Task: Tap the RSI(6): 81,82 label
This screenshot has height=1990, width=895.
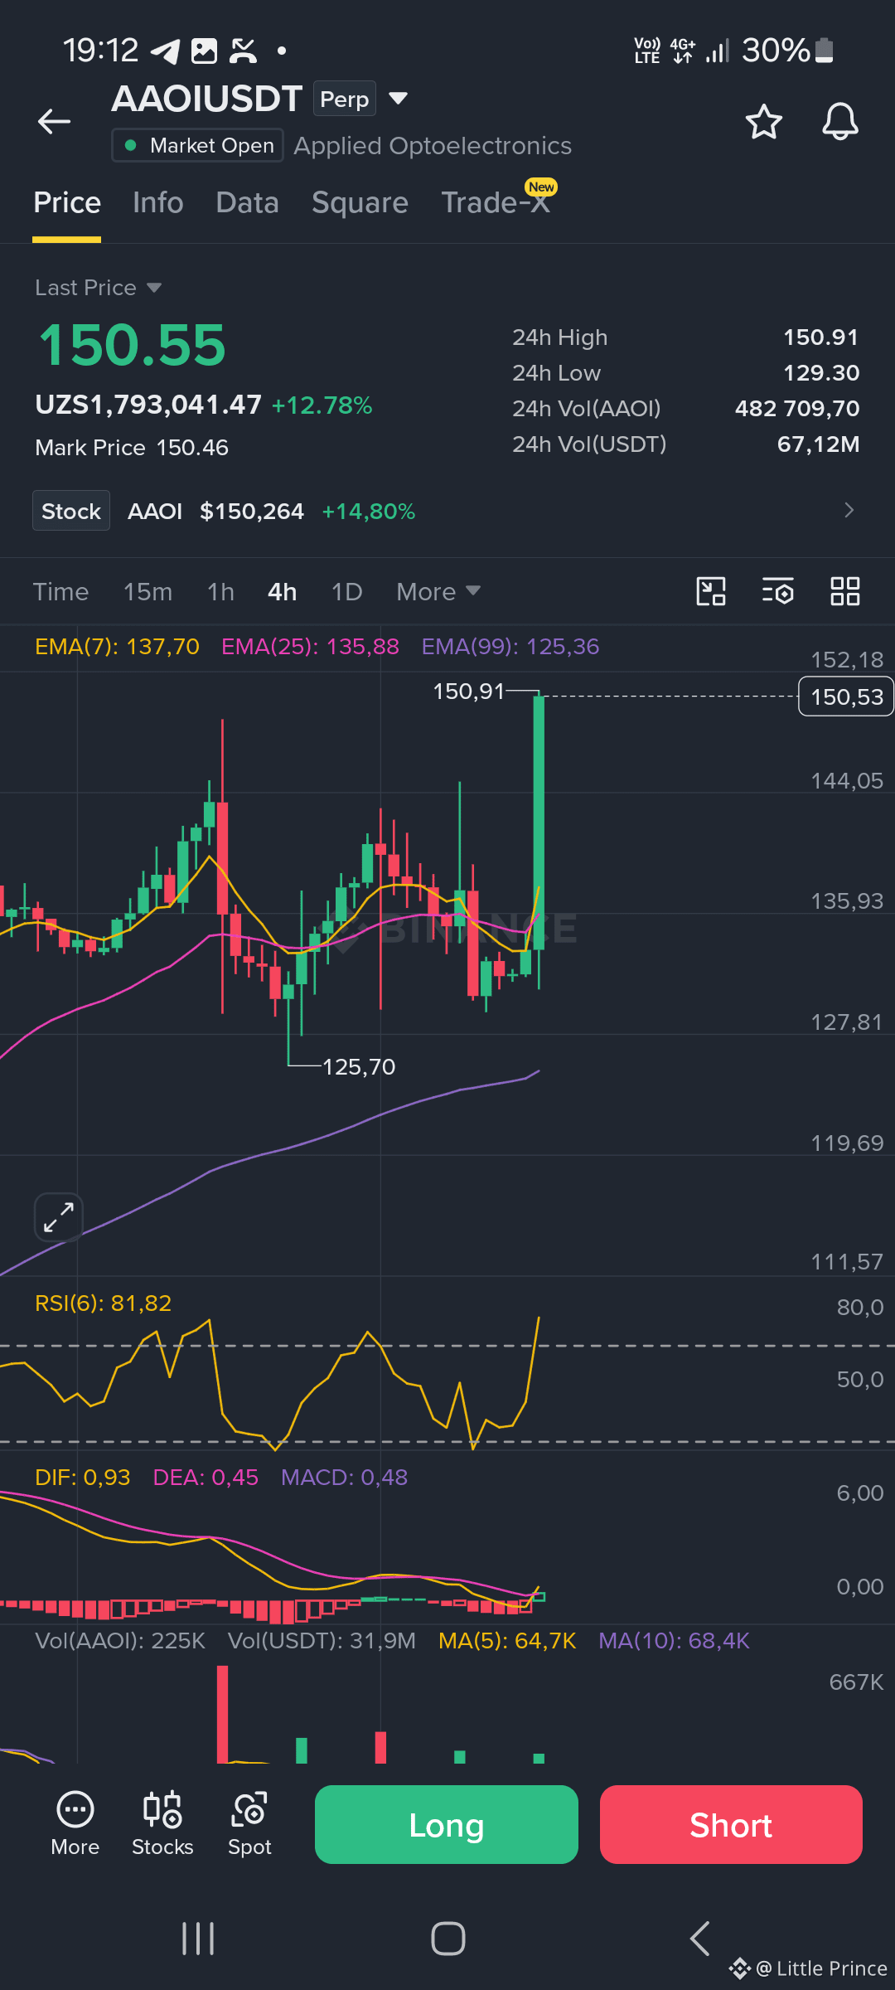Action: [x=103, y=1303]
